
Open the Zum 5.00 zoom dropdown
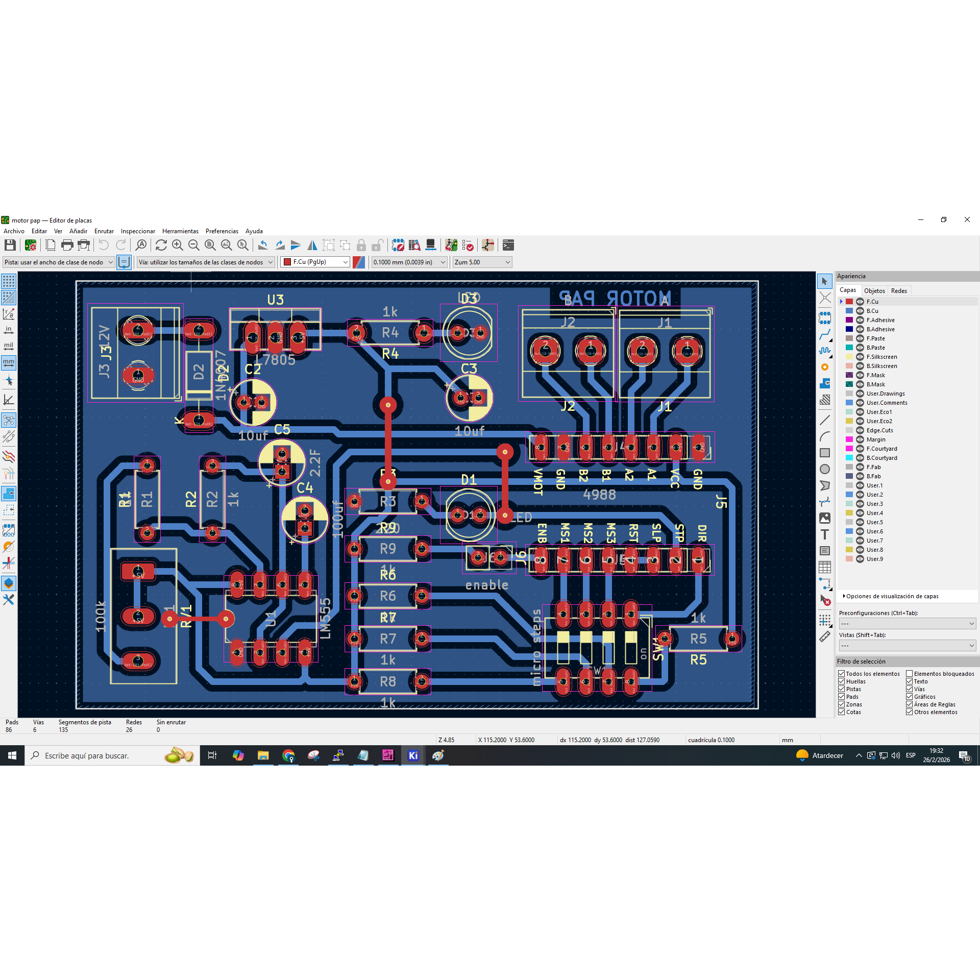point(482,262)
